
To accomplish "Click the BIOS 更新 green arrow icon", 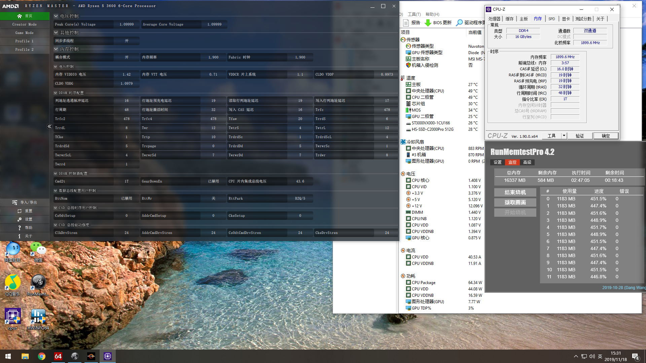I will (428, 23).
